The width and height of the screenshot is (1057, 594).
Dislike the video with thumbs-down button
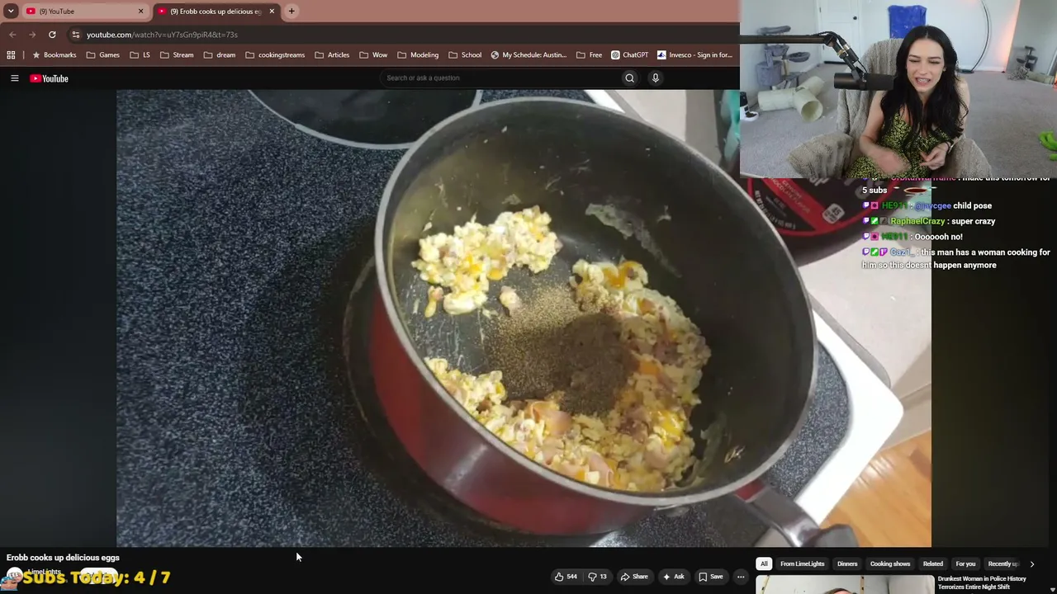point(597,577)
